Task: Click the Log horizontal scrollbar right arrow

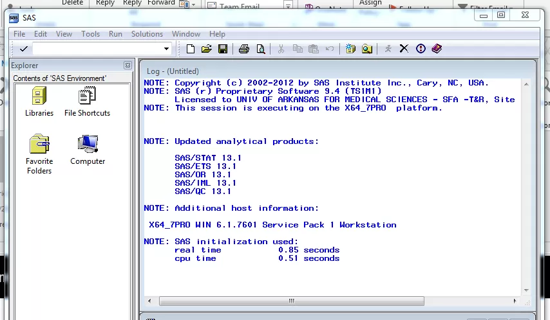Action: point(515,301)
